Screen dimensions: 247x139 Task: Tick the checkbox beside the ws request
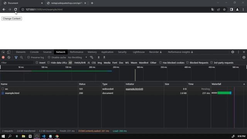[x=3, y=89]
